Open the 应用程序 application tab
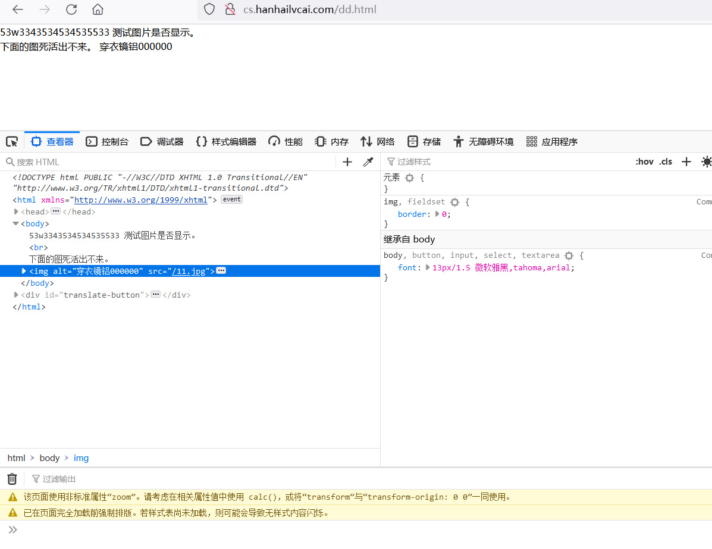 point(552,141)
